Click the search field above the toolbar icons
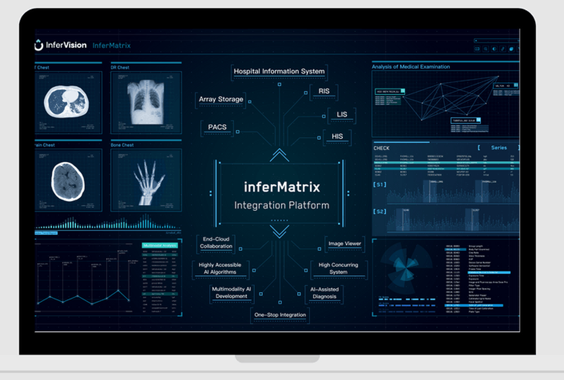This screenshot has width=564, height=380. tap(497, 41)
